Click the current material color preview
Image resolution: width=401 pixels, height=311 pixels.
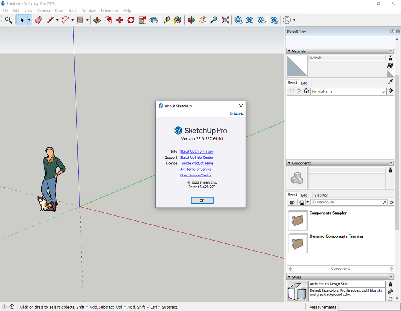point(297,66)
